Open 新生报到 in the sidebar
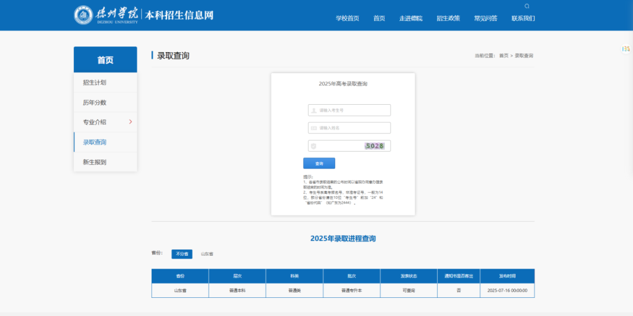The image size is (633, 316). (105, 162)
